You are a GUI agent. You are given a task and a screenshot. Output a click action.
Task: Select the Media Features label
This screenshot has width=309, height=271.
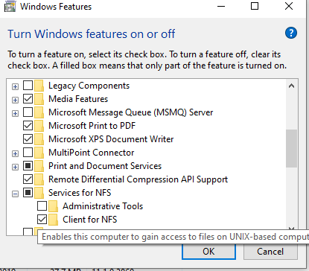(x=78, y=99)
